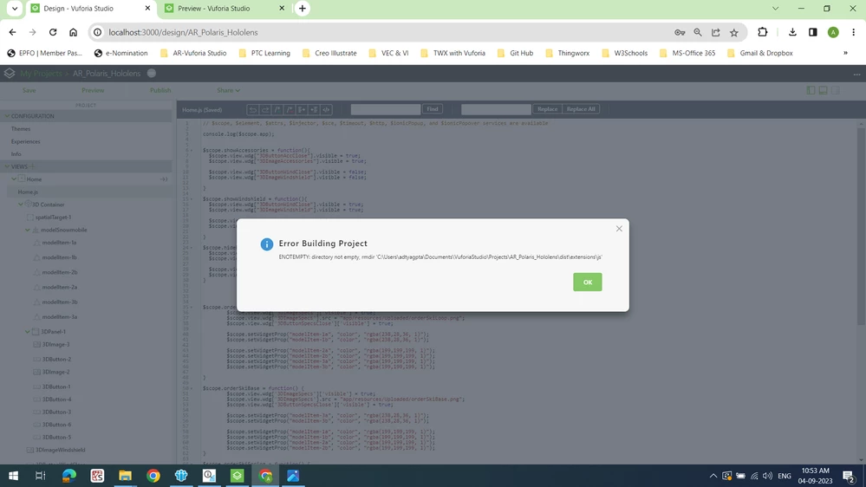This screenshot has width=866, height=487.
Task: Click the Vuforia Studio layers logo icon
Action: pyautogui.click(x=10, y=74)
